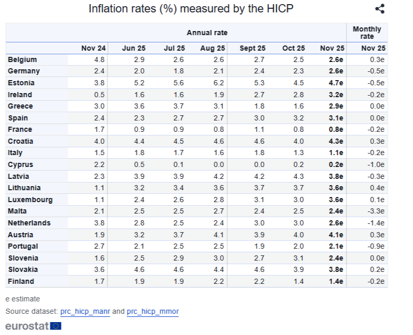Click the Belgium row label
This screenshot has height=335, width=413.
point(22,59)
